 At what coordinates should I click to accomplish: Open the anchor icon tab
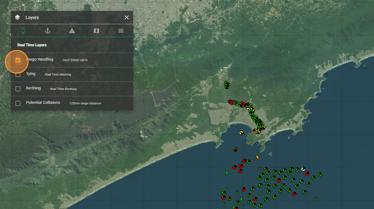[47, 31]
